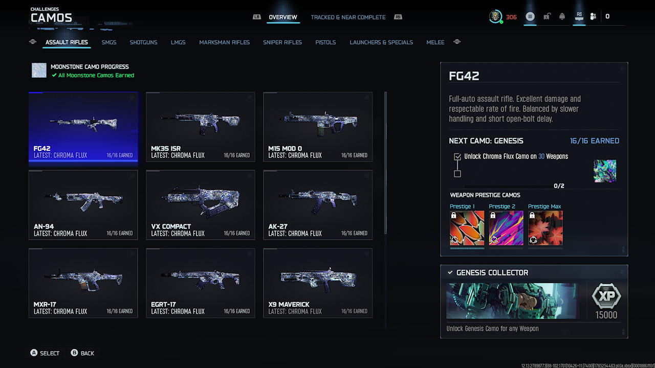This screenshot has height=368, width=655.
Task: Click the Prestige 2 camo swatch
Action: (506, 228)
